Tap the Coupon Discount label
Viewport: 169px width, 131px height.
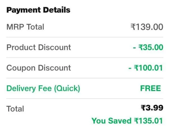39,68
